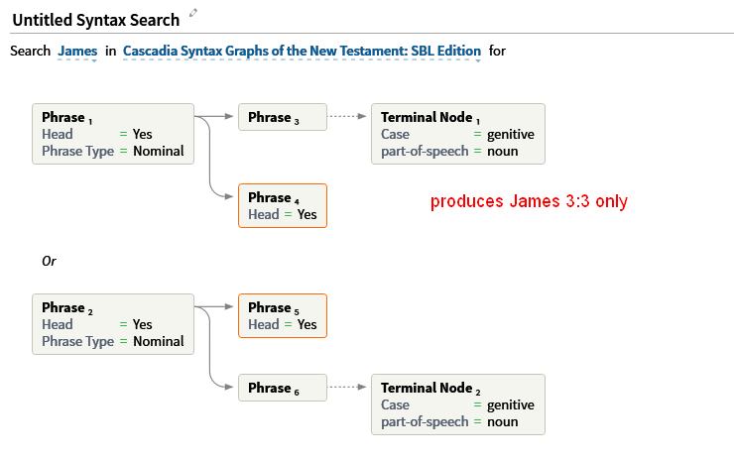Select the Phrase 3 node box
734x460 pixels.
(283, 117)
